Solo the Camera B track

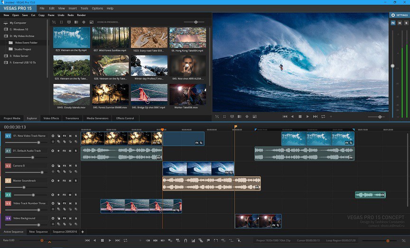[x=76, y=165]
